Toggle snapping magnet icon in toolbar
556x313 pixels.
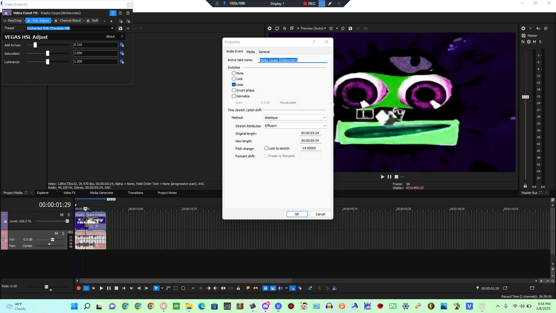265,288
